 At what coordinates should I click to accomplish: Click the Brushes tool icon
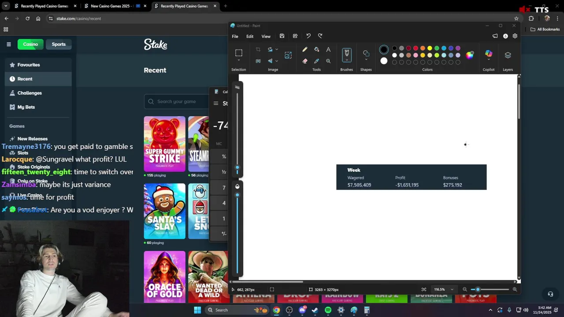click(x=346, y=53)
